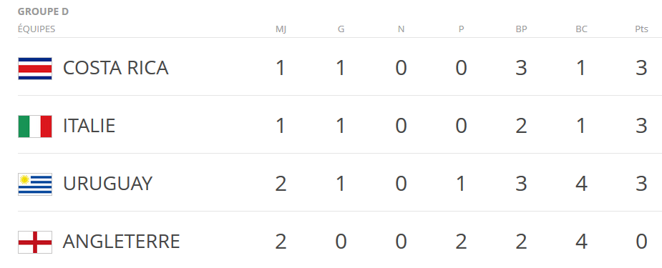Image resolution: width=662 pixels, height=268 pixels.
Task: Select the URUGUAY team name
Action: click(x=107, y=184)
